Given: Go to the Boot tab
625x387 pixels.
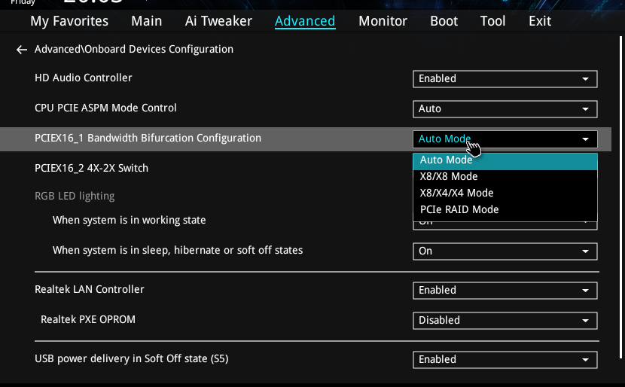Looking at the screenshot, I should pyautogui.click(x=444, y=21).
